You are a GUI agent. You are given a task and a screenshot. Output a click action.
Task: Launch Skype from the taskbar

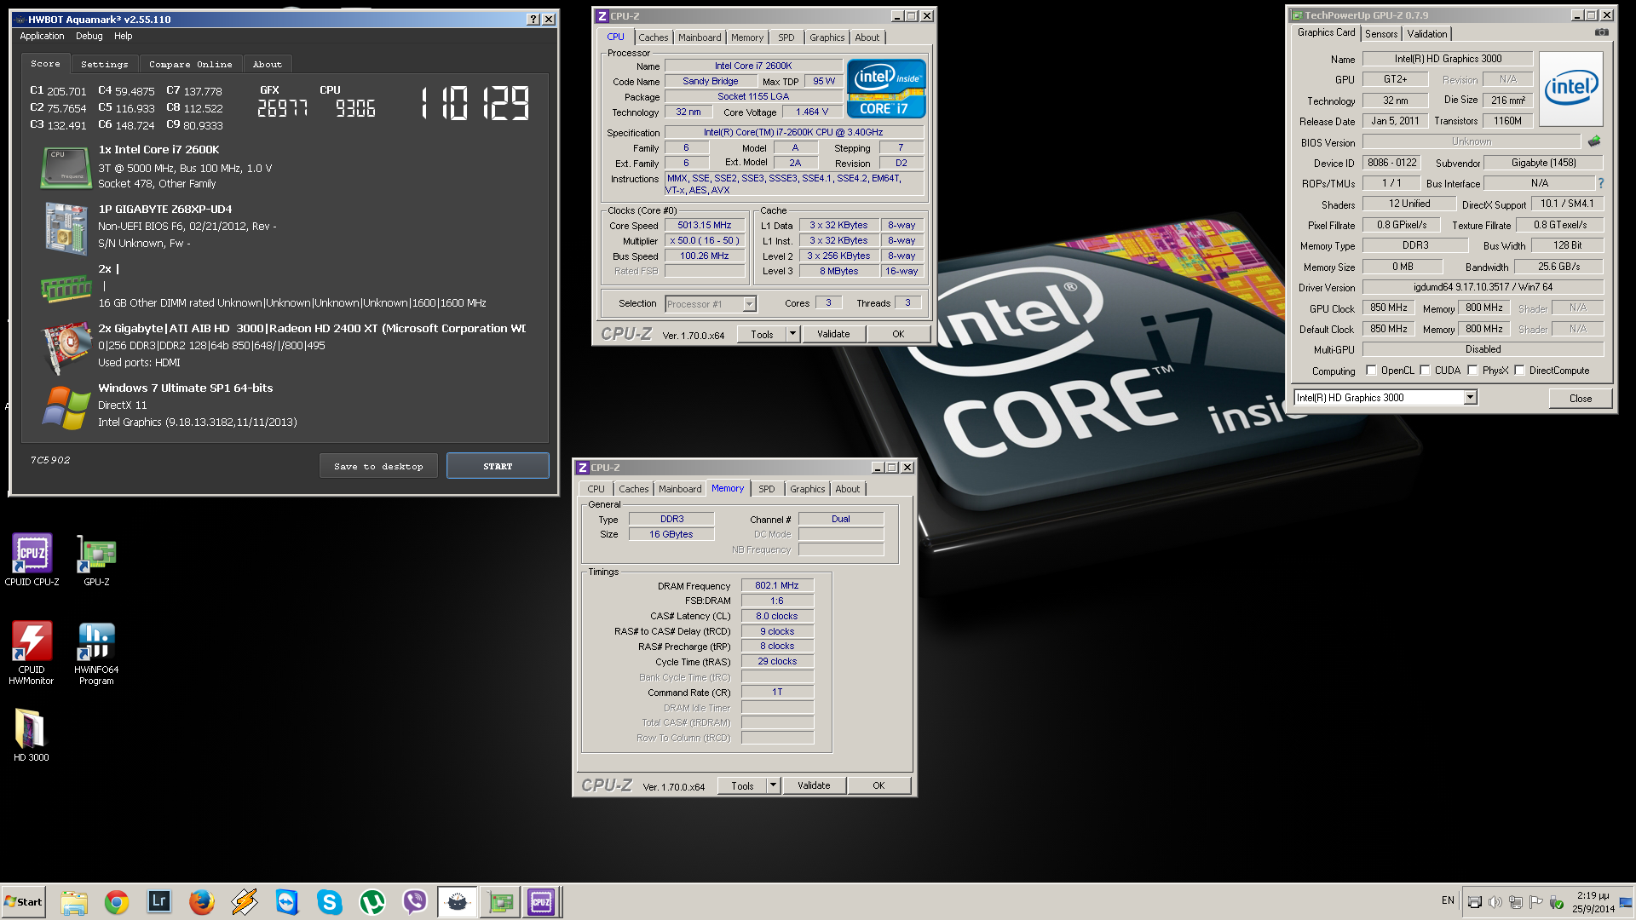coord(330,901)
